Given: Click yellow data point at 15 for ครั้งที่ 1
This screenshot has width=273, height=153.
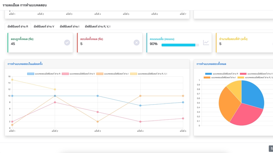Looking at the screenshot, I should coord(12,80).
